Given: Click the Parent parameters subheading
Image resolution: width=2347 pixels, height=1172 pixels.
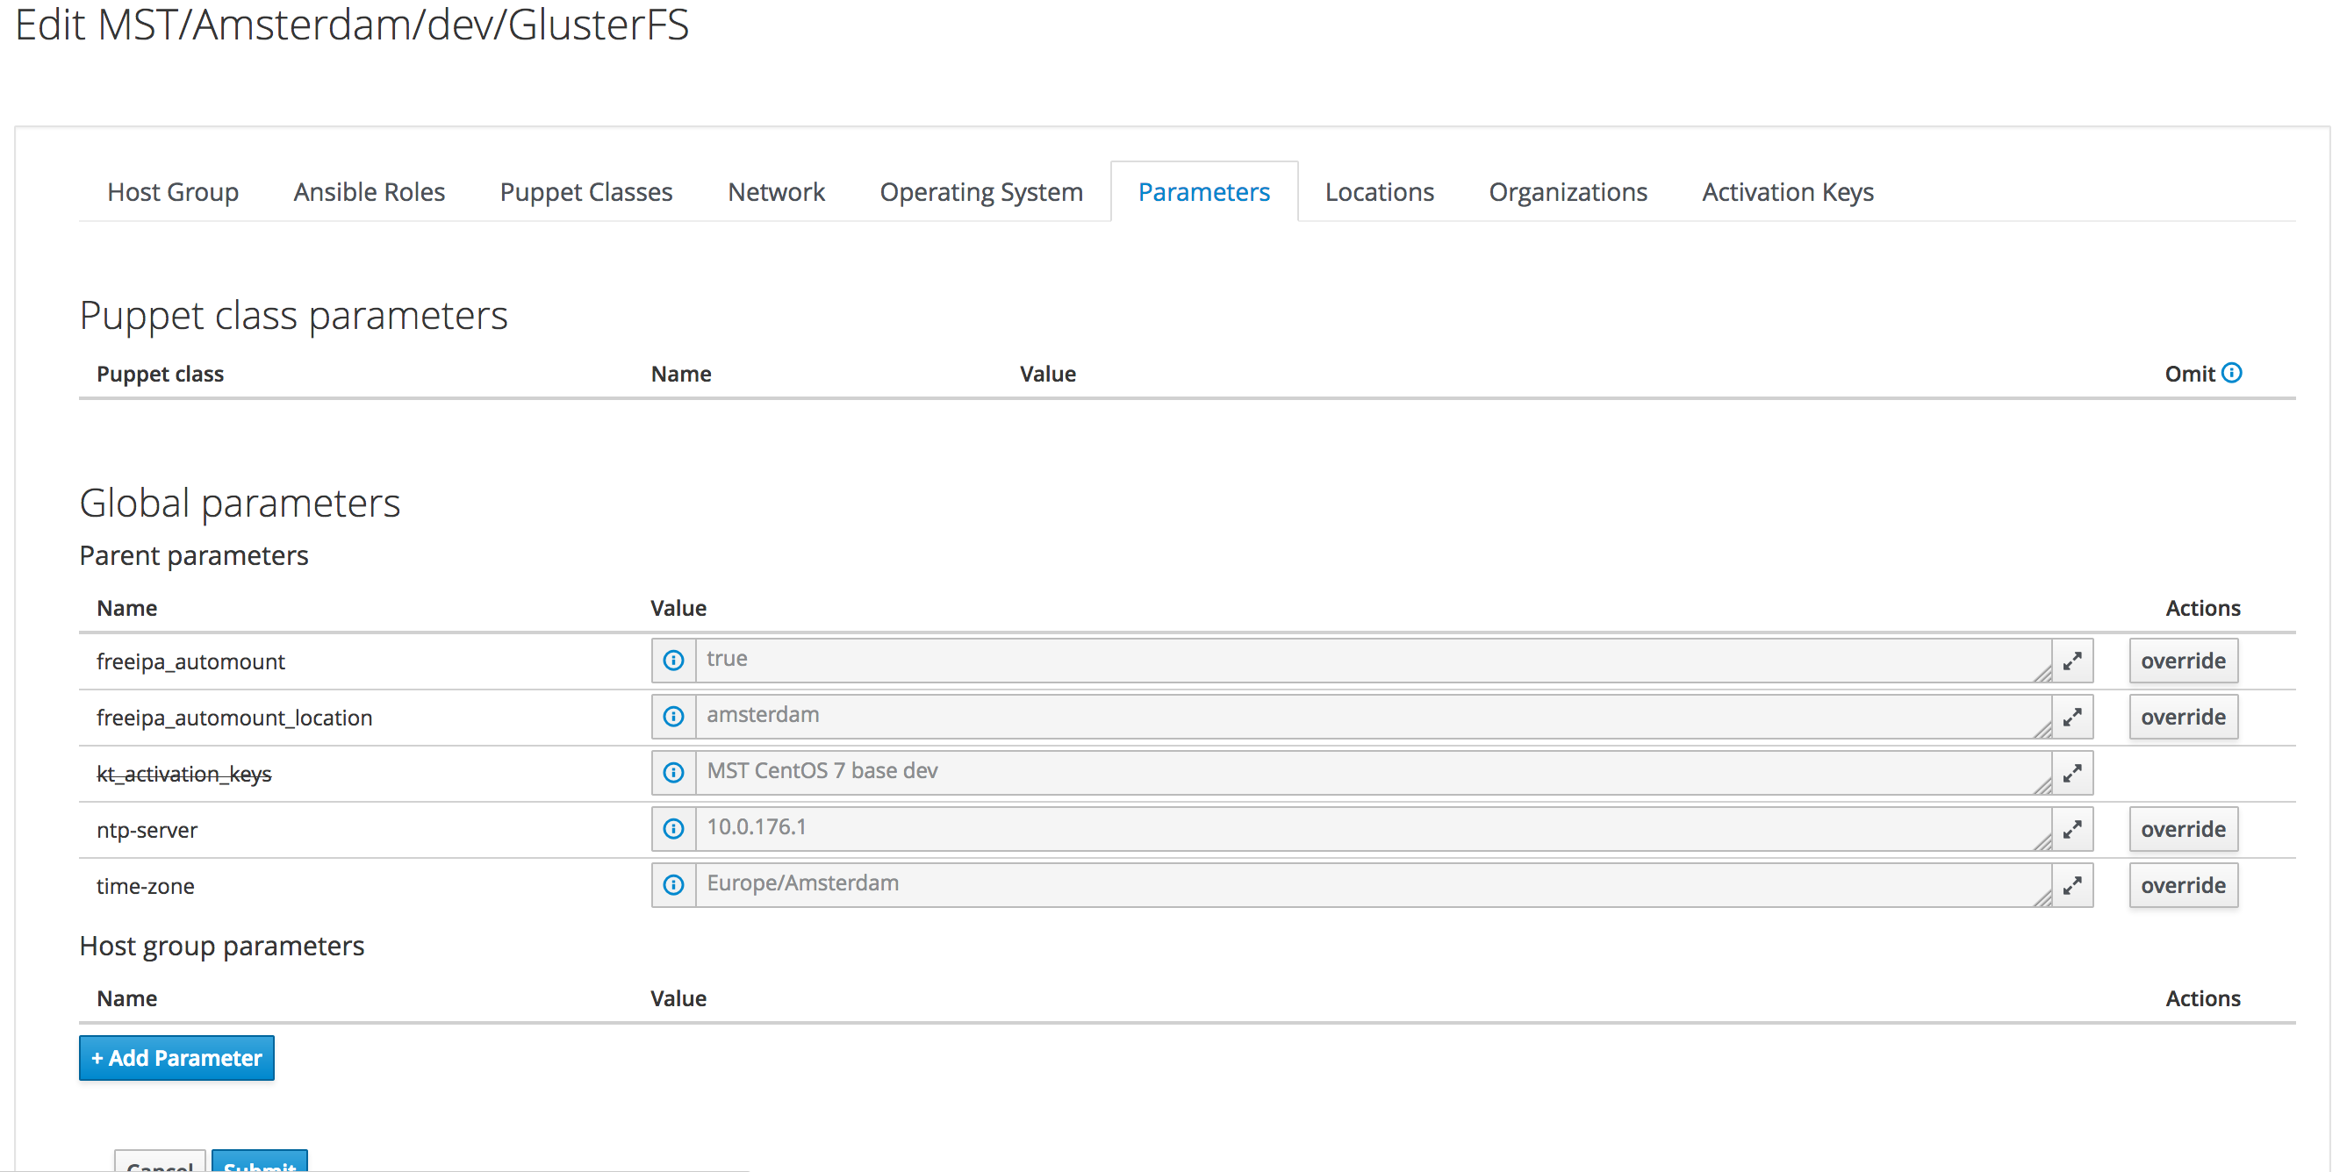Looking at the screenshot, I should pos(193,554).
